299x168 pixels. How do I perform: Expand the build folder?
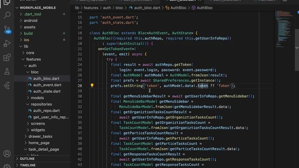[21, 34]
